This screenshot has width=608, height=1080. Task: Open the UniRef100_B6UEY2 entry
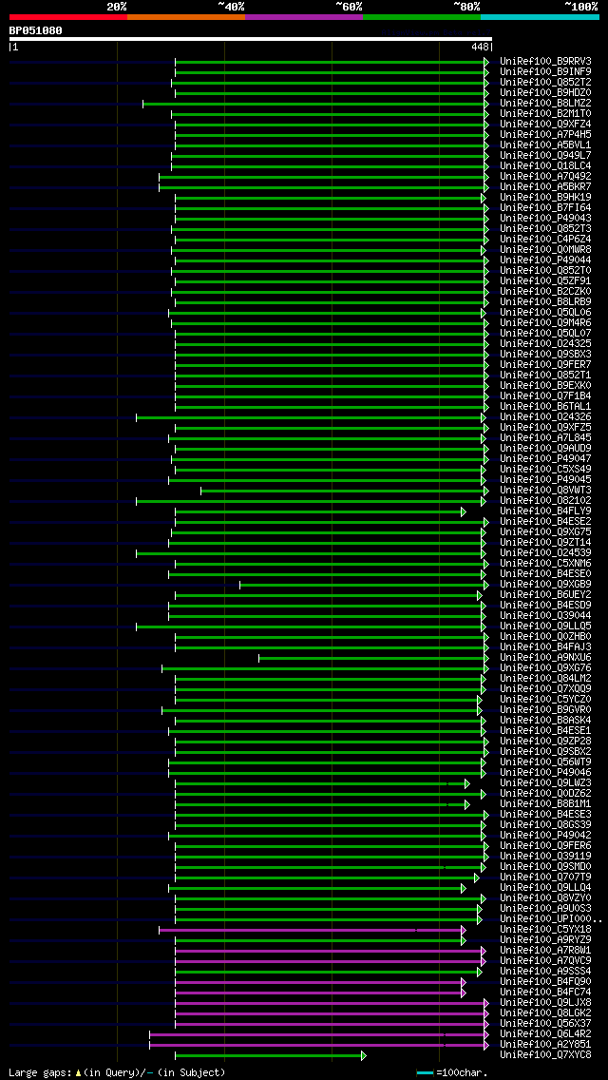[545, 594]
